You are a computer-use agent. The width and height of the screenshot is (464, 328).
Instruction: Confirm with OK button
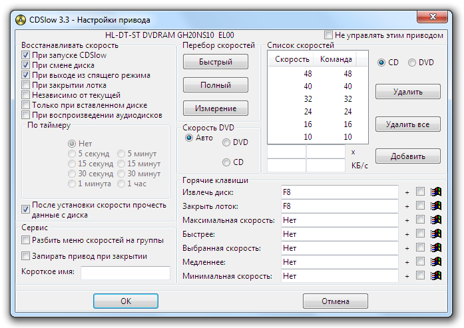pos(126,301)
